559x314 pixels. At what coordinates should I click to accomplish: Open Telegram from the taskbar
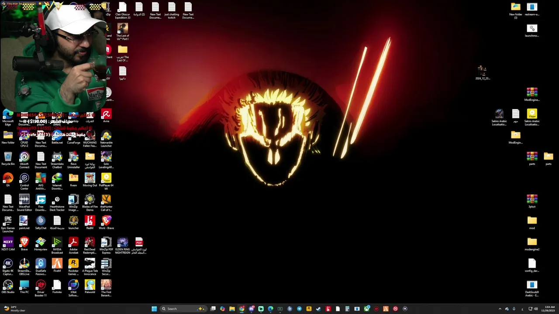click(x=299, y=309)
